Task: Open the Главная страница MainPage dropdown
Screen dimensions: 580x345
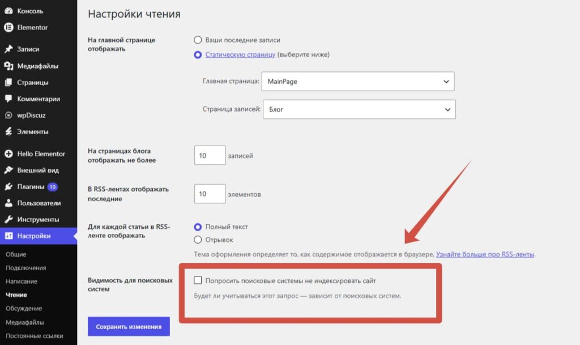Action: click(358, 82)
